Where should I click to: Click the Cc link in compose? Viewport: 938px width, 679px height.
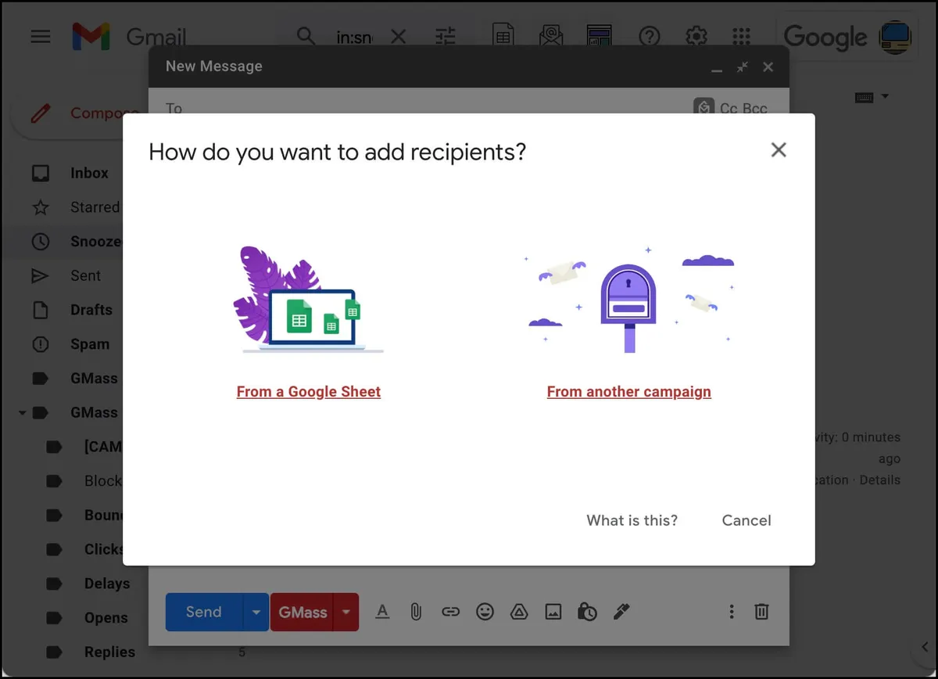(x=729, y=109)
